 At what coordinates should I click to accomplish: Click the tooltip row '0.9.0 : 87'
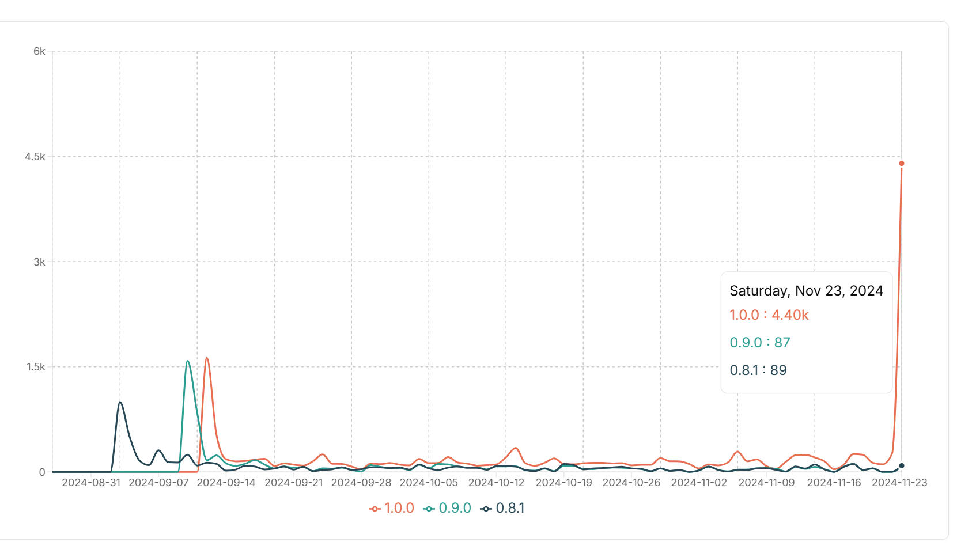click(x=760, y=343)
